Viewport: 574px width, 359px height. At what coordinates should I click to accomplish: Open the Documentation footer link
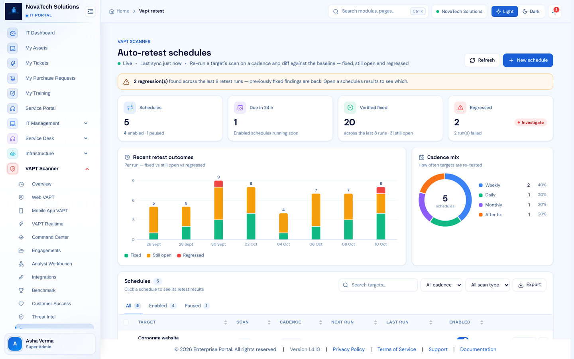(x=478, y=349)
